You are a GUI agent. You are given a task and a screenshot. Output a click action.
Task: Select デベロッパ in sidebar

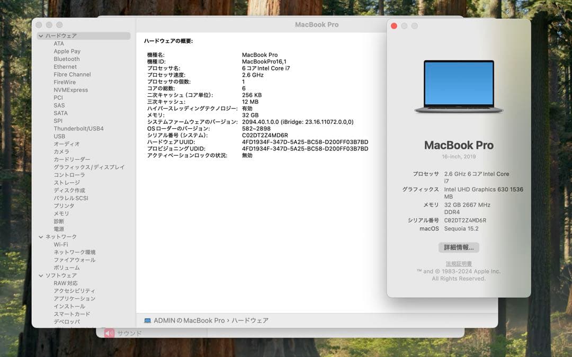[67, 322]
